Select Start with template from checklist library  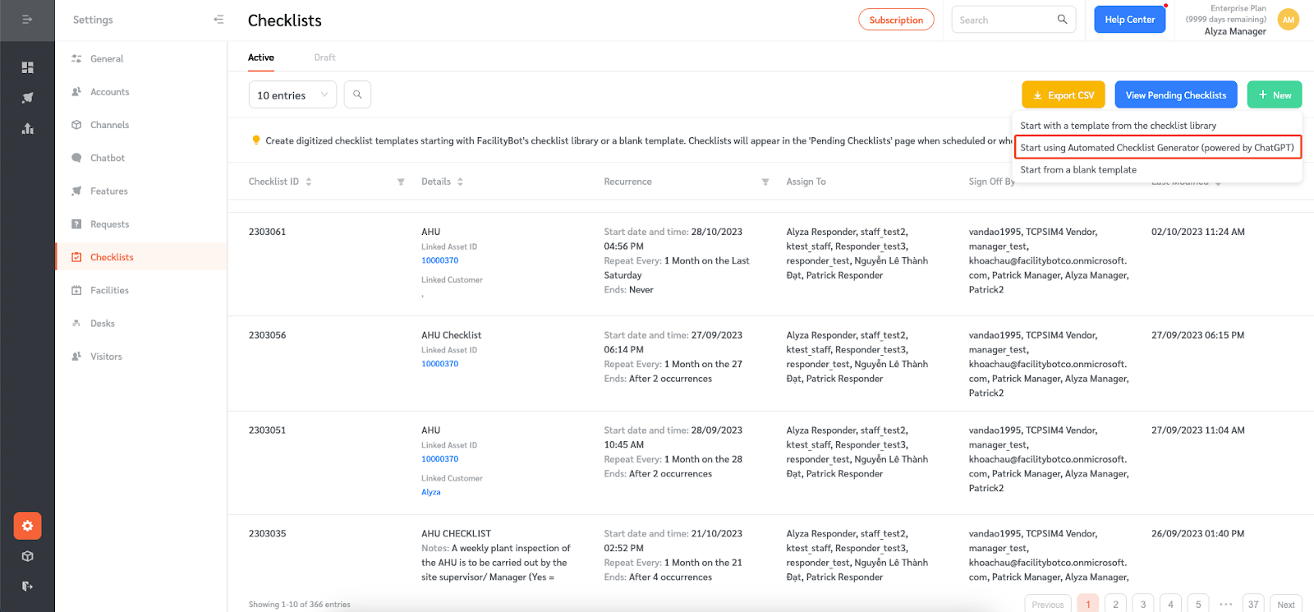click(x=1118, y=126)
